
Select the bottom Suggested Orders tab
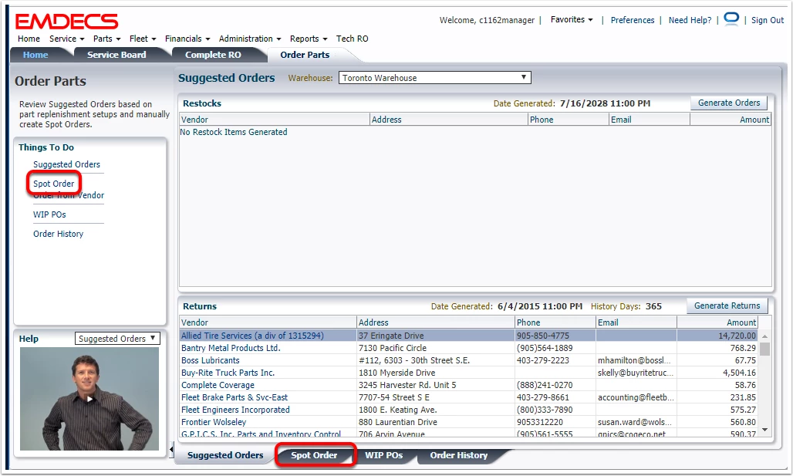(225, 455)
